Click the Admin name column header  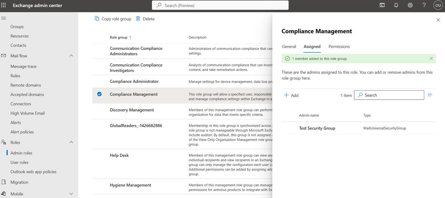tap(309, 116)
